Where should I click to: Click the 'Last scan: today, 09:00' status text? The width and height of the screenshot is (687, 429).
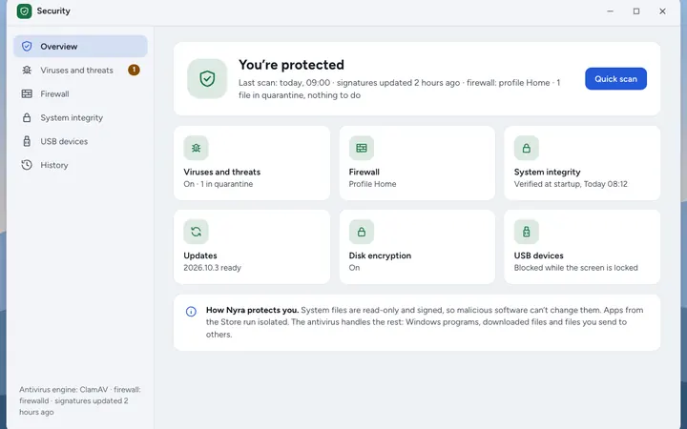tap(284, 83)
